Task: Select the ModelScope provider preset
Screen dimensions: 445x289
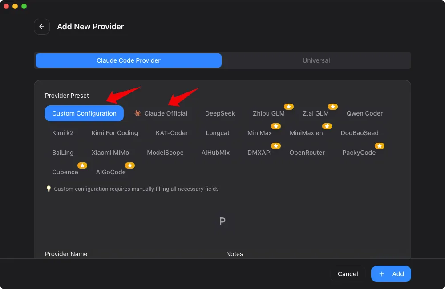Action: coord(165,153)
